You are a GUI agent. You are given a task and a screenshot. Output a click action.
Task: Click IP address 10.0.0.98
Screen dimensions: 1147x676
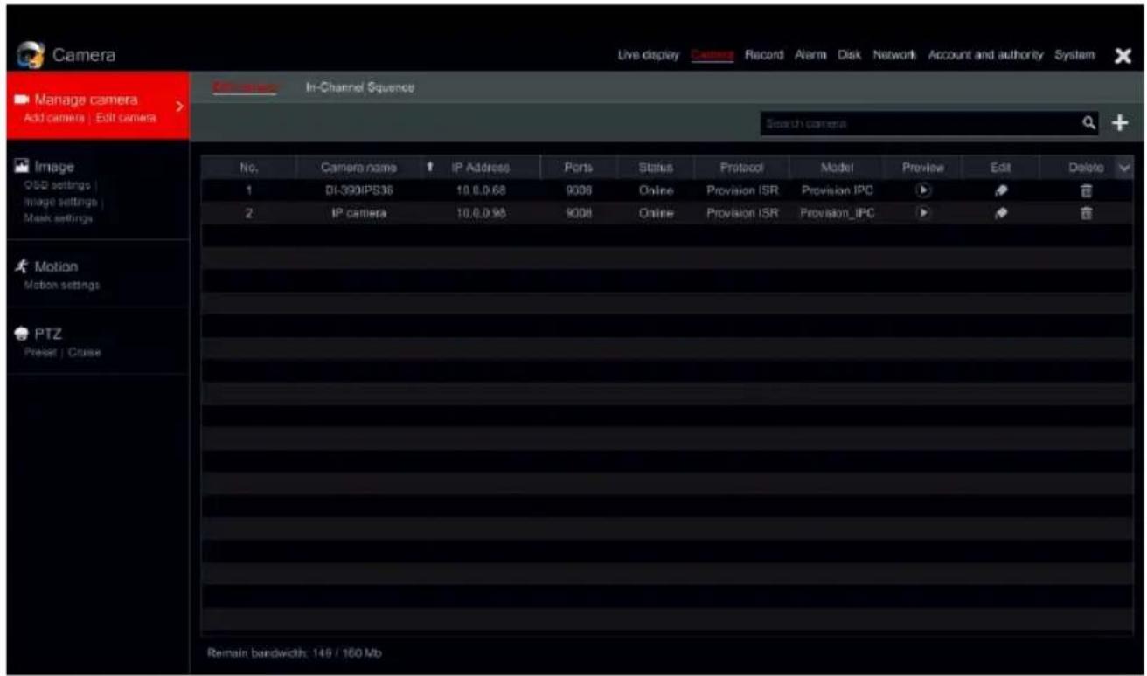click(480, 211)
